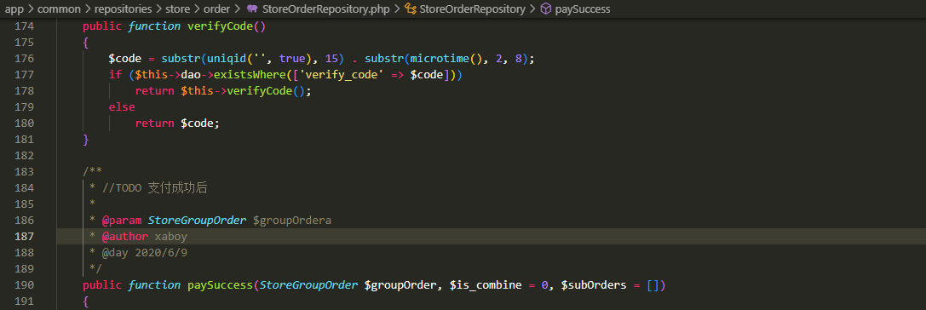Place cursor on verifyCode function name
926x310 pixels.
click(221, 26)
